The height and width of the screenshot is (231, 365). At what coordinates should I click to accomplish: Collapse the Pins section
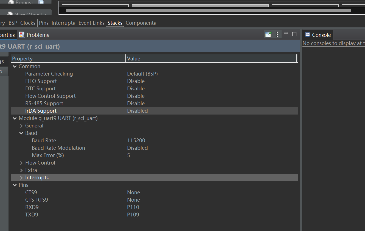[15, 185]
